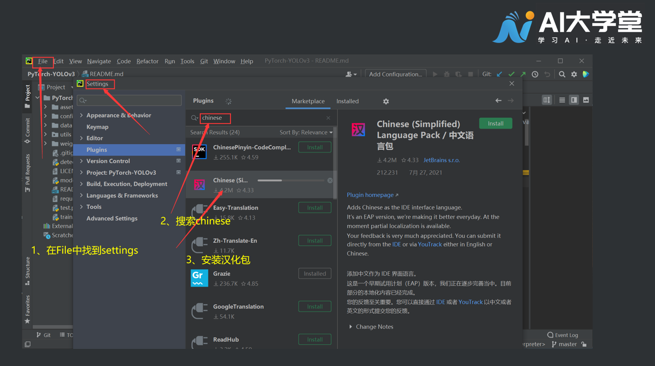Click Chinese plugin download progress bar
The width and height of the screenshot is (655, 366).
point(291,180)
